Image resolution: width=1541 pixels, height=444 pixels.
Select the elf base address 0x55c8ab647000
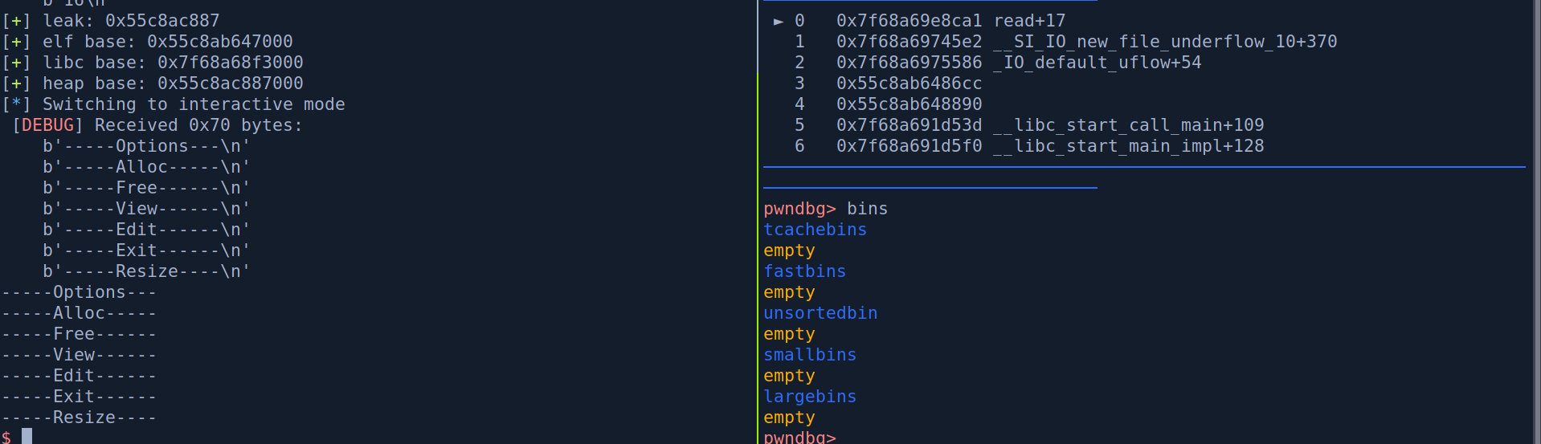tap(219, 42)
